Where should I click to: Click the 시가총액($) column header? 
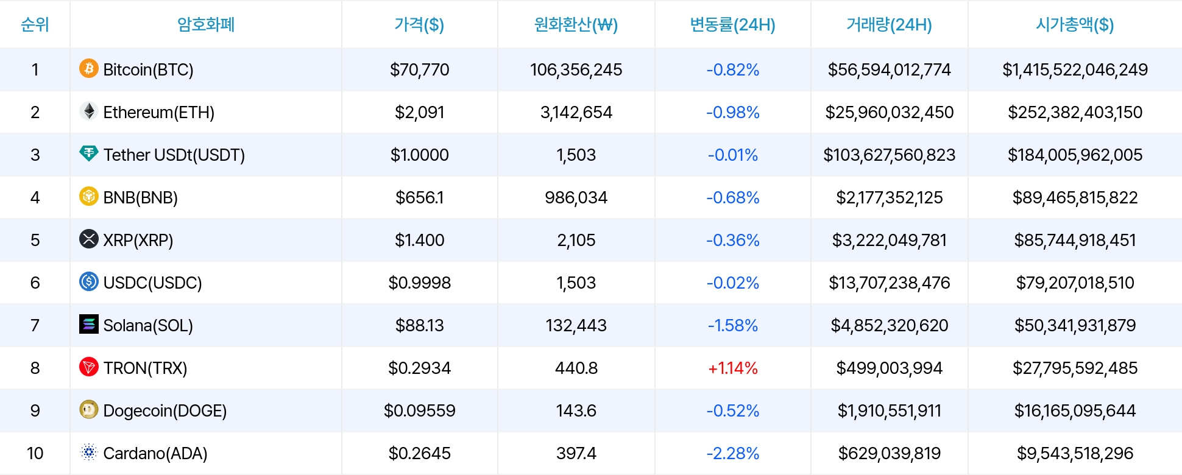pyautogui.click(x=1075, y=24)
